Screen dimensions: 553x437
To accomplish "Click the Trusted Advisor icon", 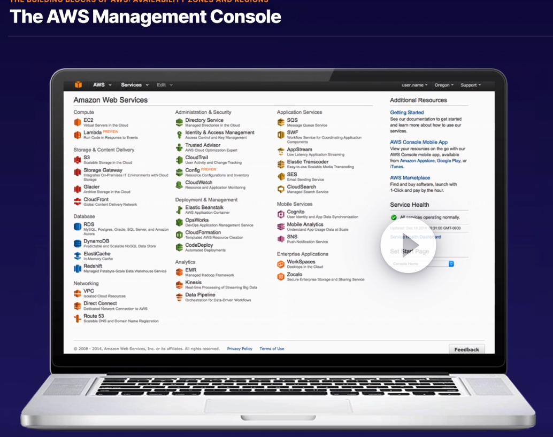I will pos(179,147).
